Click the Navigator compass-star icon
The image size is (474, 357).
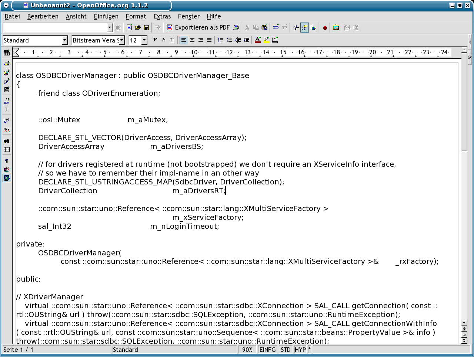click(x=296, y=28)
